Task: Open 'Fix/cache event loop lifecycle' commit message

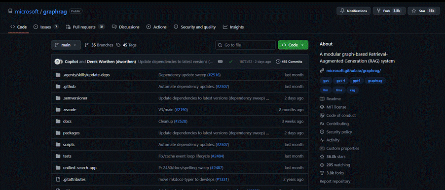Action: click(x=184, y=157)
